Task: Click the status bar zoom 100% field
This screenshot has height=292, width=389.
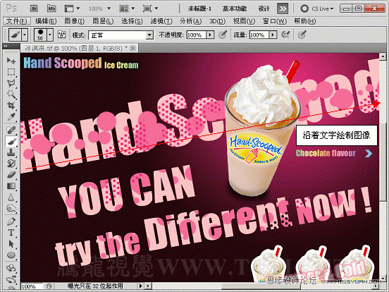Action: click(x=32, y=286)
